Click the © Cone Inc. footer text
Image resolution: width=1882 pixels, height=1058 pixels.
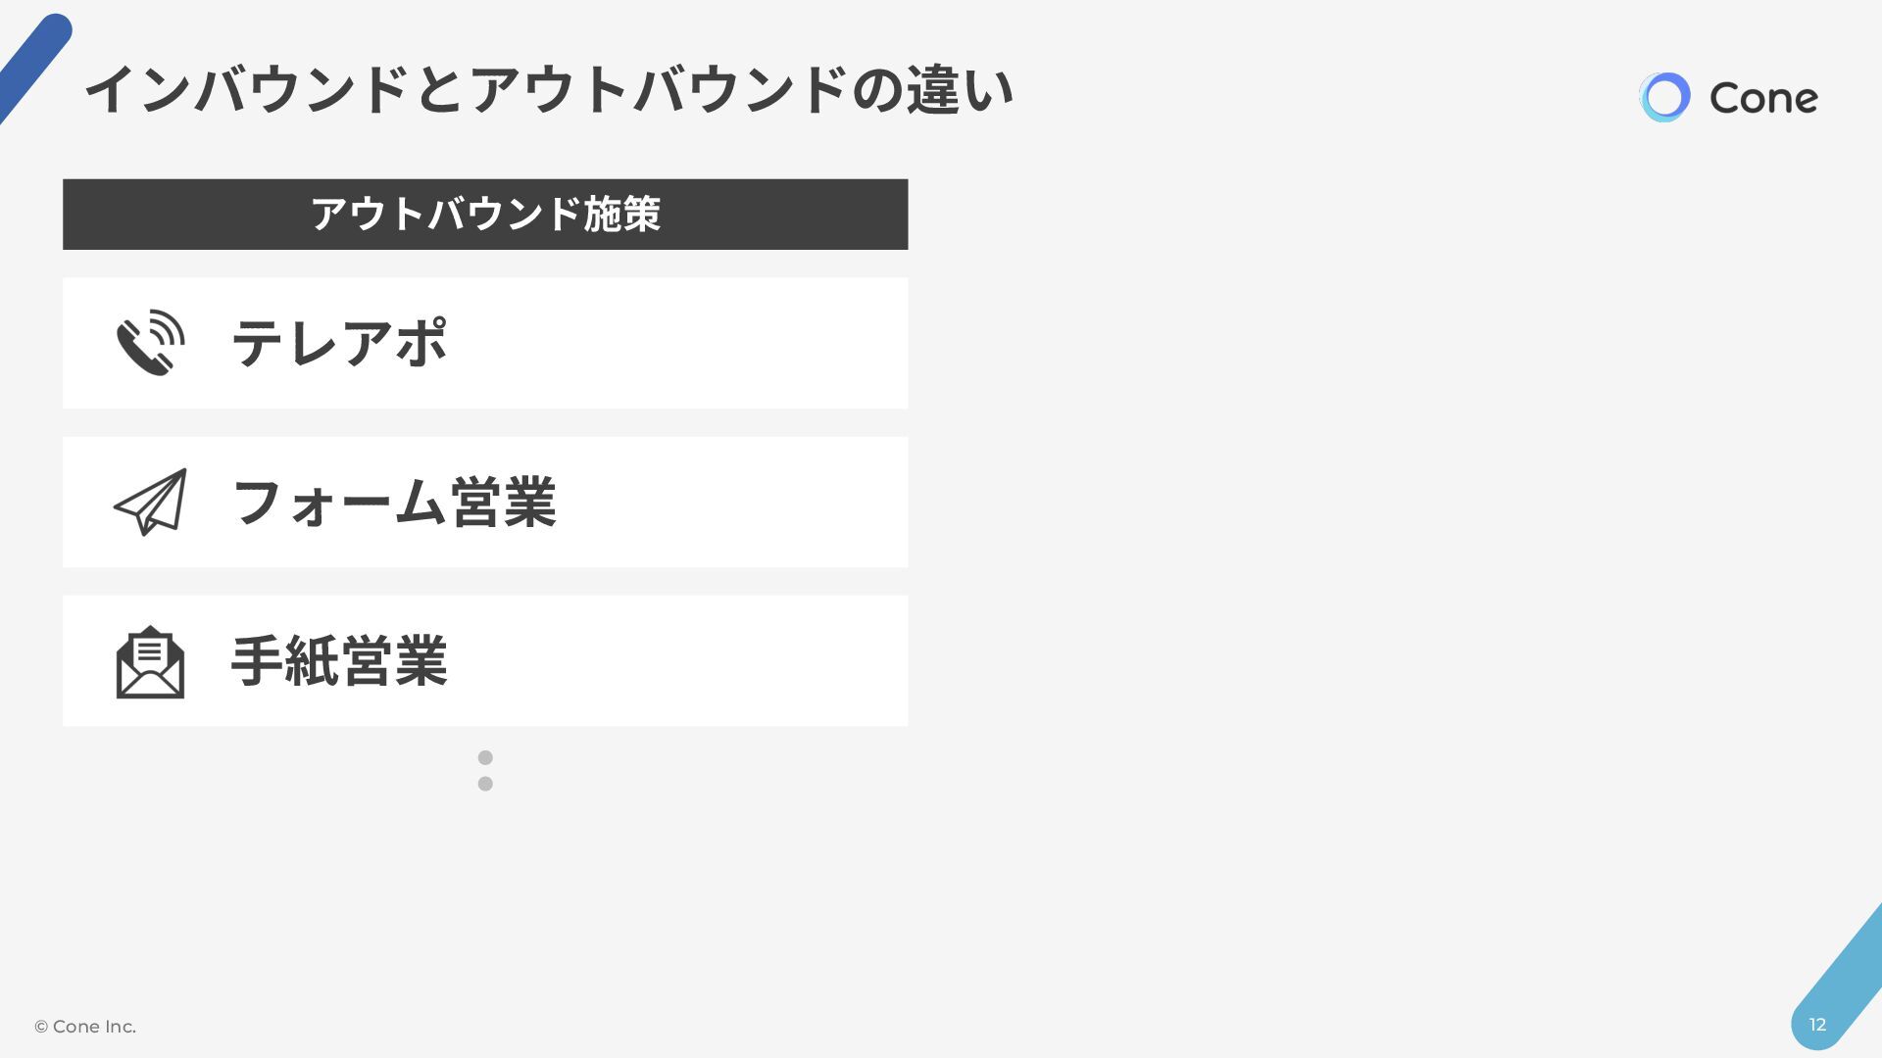85,1027
